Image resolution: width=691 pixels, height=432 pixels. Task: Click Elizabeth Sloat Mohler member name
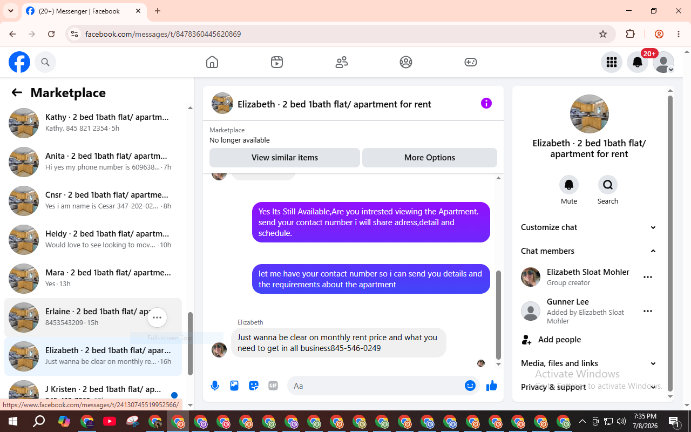[x=588, y=272]
